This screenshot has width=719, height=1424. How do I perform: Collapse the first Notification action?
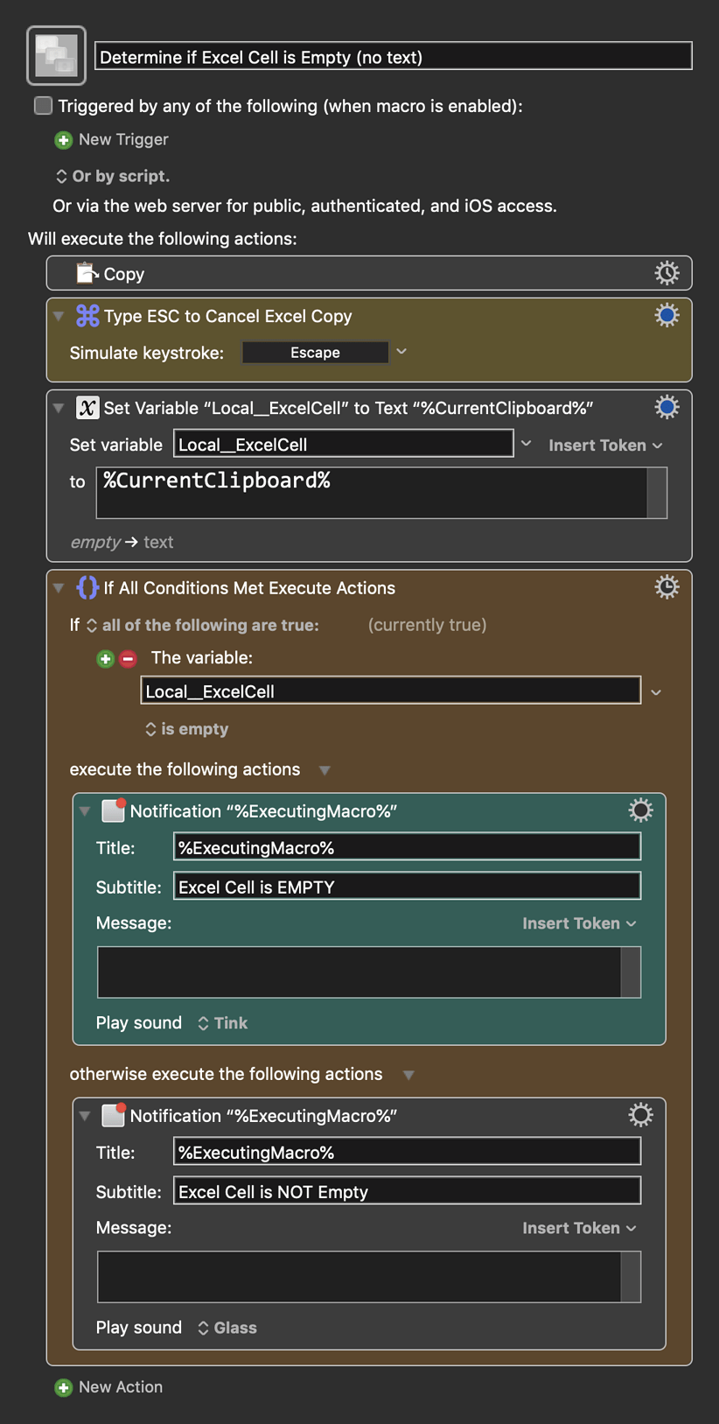[x=85, y=811]
